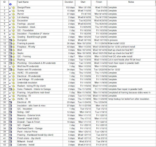Click the calendar constraint icon on Dumpster row
This screenshot has width=156, height=147.
(x=11, y=40)
